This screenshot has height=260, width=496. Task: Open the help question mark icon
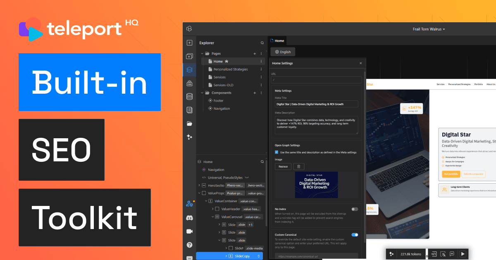[189, 245]
